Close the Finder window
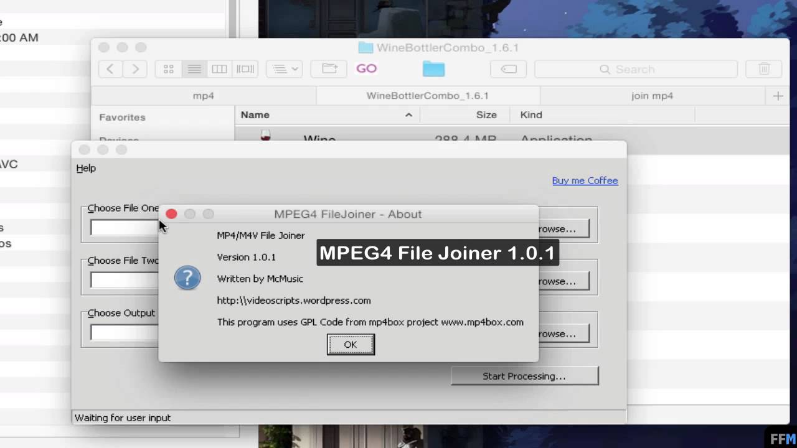 point(104,47)
